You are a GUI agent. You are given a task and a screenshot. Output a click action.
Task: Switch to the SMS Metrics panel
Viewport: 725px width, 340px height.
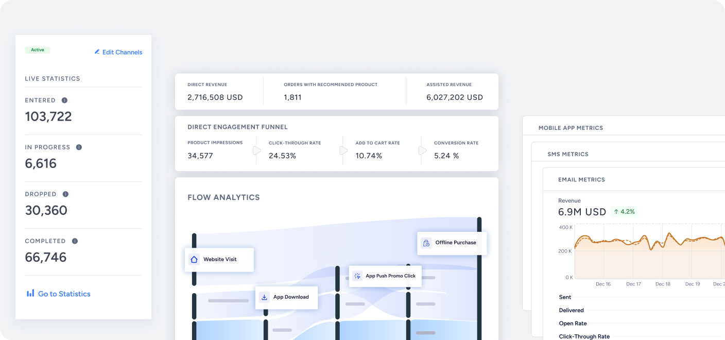(568, 154)
